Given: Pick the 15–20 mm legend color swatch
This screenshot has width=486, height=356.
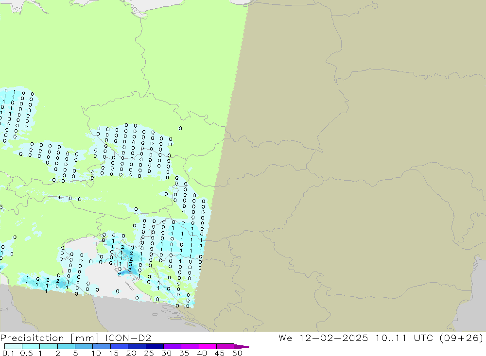Looking at the screenshot, I should click(119, 346).
